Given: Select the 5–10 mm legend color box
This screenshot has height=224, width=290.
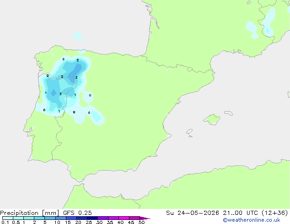Looking at the screenshot, I should [x=50, y=218].
